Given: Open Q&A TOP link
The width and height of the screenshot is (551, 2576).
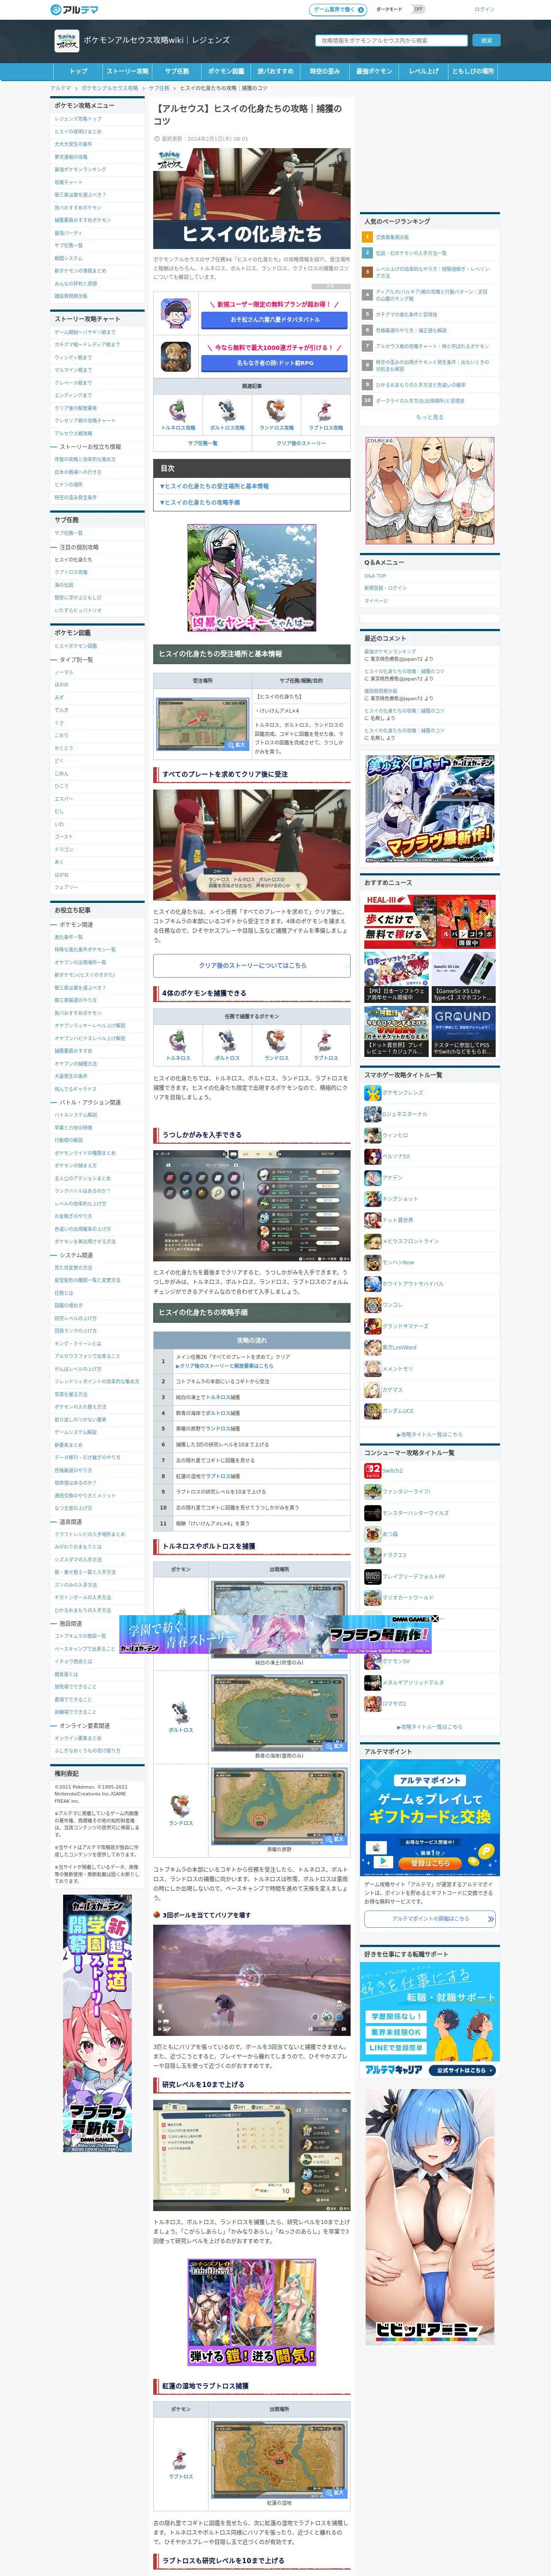Looking at the screenshot, I should [x=375, y=576].
